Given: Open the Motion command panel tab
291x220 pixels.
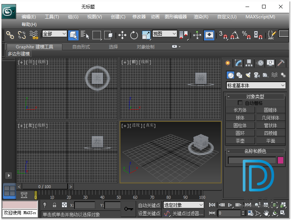Looking at the screenshot, I should (x=260, y=63).
